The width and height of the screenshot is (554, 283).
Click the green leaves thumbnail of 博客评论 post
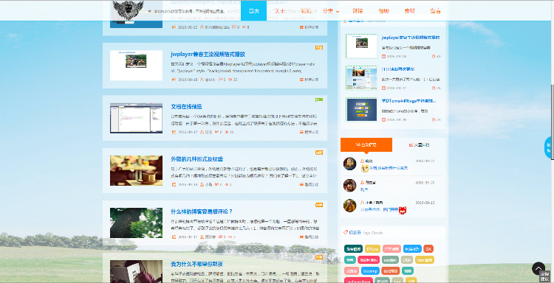tap(136, 223)
